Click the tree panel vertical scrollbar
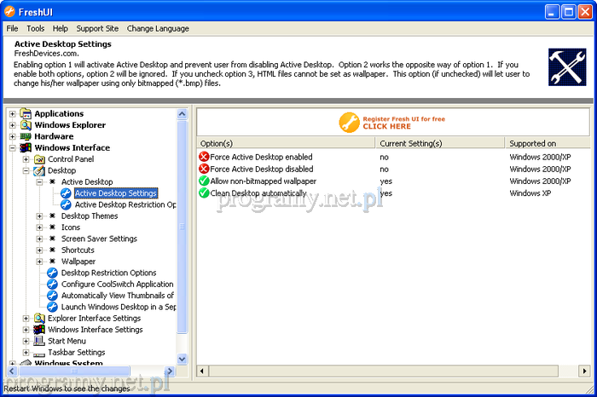The image size is (597, 397). click(182, 230)
